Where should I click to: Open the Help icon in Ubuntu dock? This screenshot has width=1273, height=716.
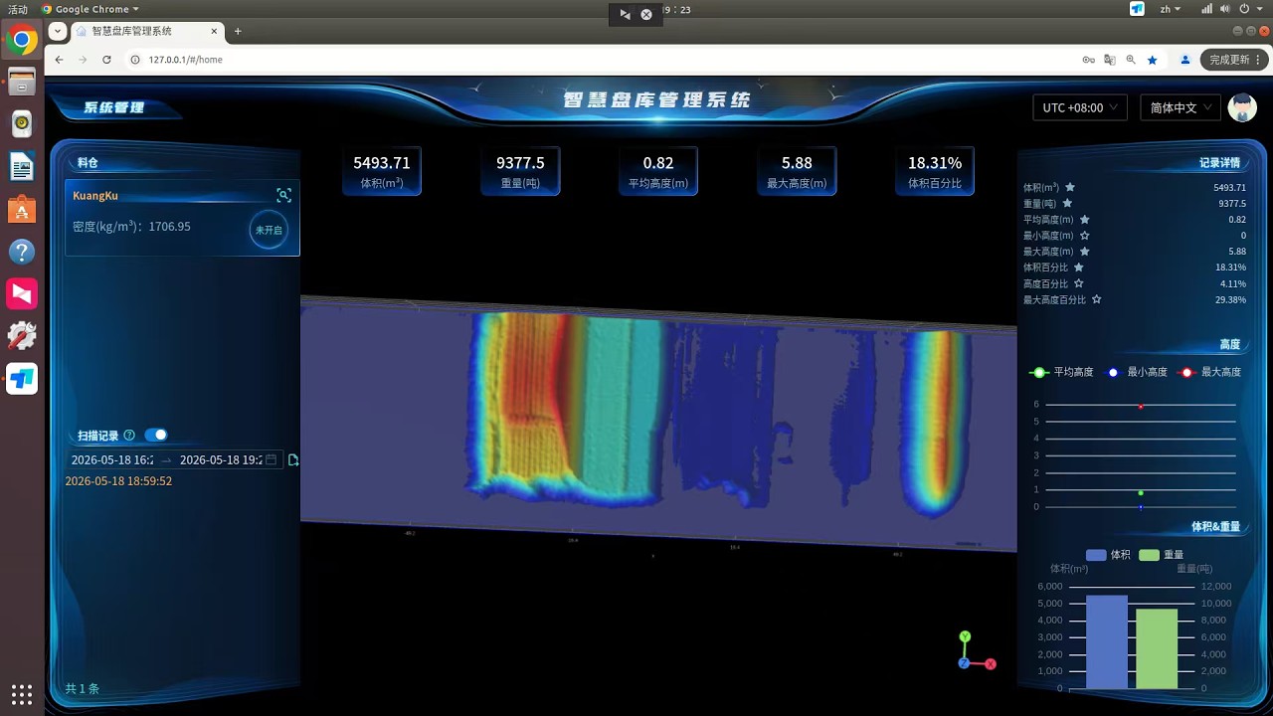pyautogui.click(x=22, y=252)
